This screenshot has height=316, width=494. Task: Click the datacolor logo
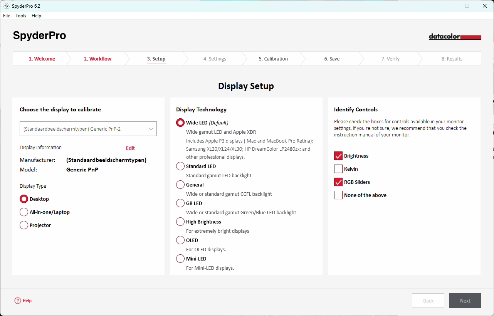click(455, 37)
